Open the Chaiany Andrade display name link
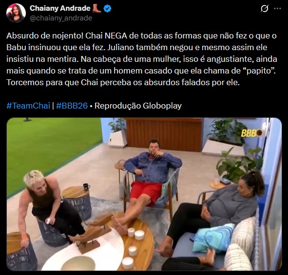The width and height of the screenshot is (288, 275). click(x=60, y=8)
